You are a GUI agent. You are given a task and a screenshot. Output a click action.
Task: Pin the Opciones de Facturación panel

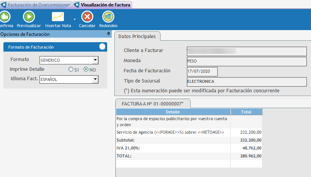pyautogui.click(x=109, y=34)
